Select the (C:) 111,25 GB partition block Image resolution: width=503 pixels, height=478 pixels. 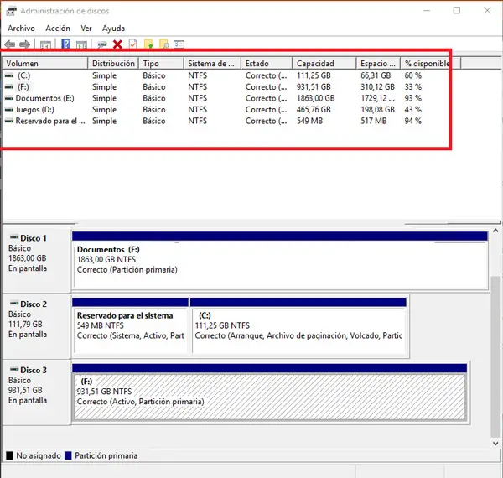[298, 326]
